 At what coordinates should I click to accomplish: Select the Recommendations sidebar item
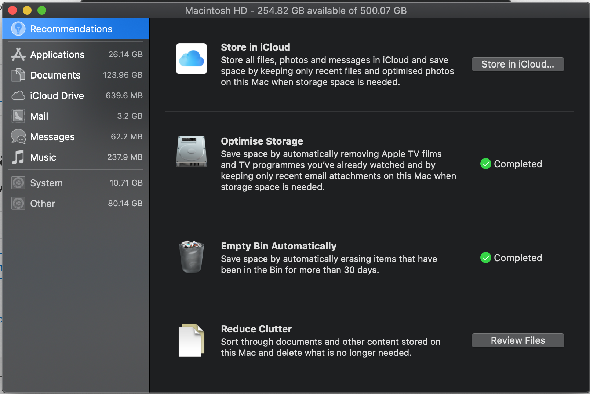pos(71,29)
